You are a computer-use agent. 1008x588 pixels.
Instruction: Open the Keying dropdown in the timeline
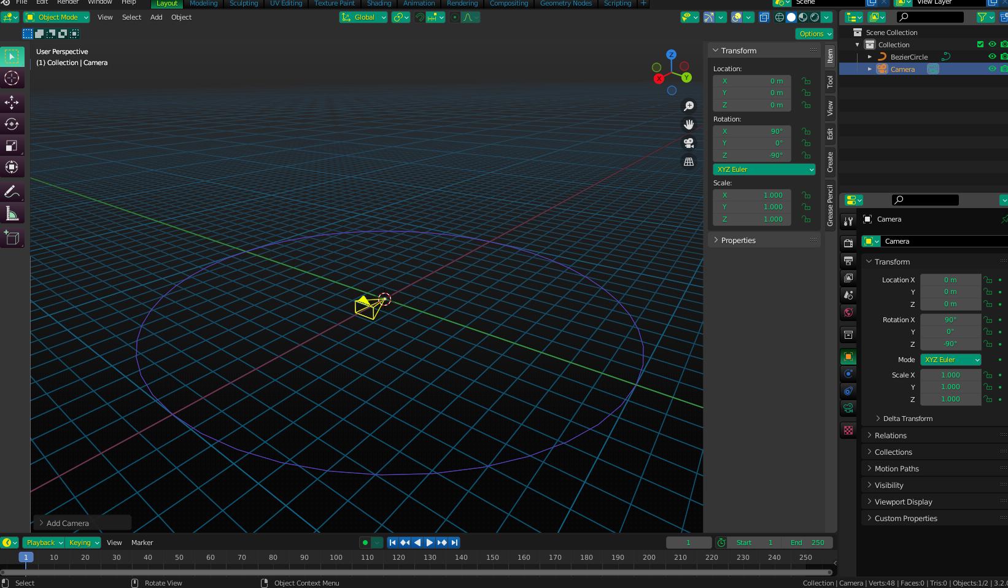click(x=84, y=543)
